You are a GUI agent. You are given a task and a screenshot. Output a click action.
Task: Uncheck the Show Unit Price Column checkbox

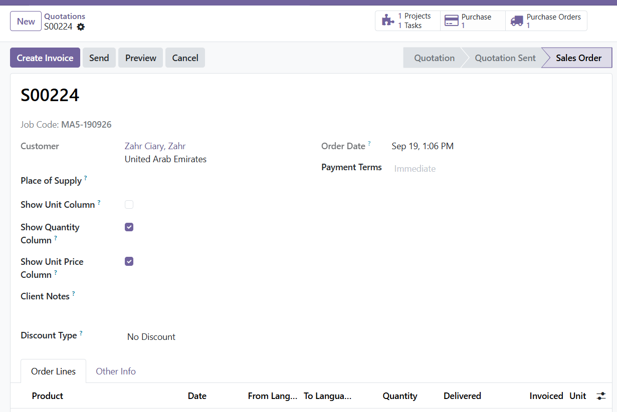click(129, 261)
